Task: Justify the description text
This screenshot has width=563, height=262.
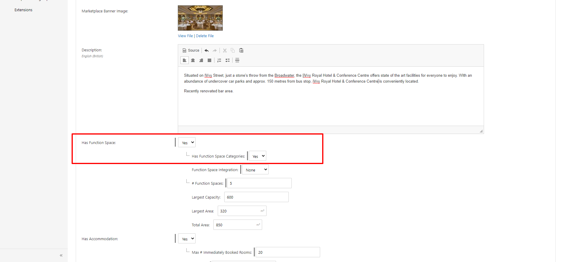Action: pyautogui.click(x=209, y=60)
